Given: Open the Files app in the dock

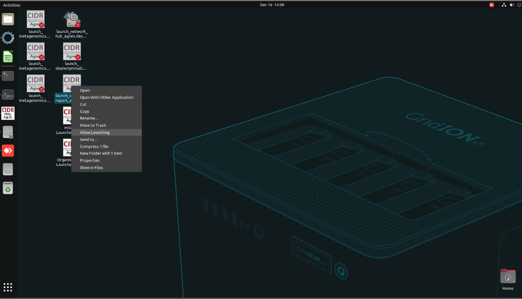Looking at the screenshot, I should [x=8, y=19].
